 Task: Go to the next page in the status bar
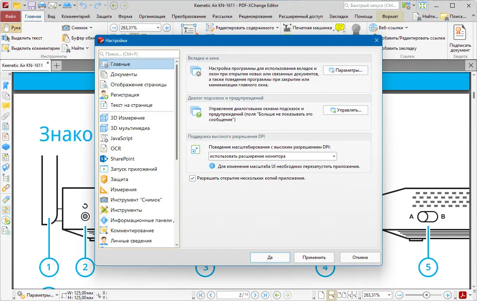(255, 295)
